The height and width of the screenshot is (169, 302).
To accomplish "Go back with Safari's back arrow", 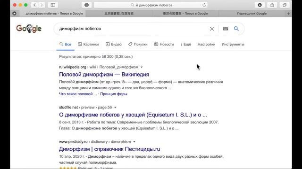I will pyautogui.click(x=34, y=5).
